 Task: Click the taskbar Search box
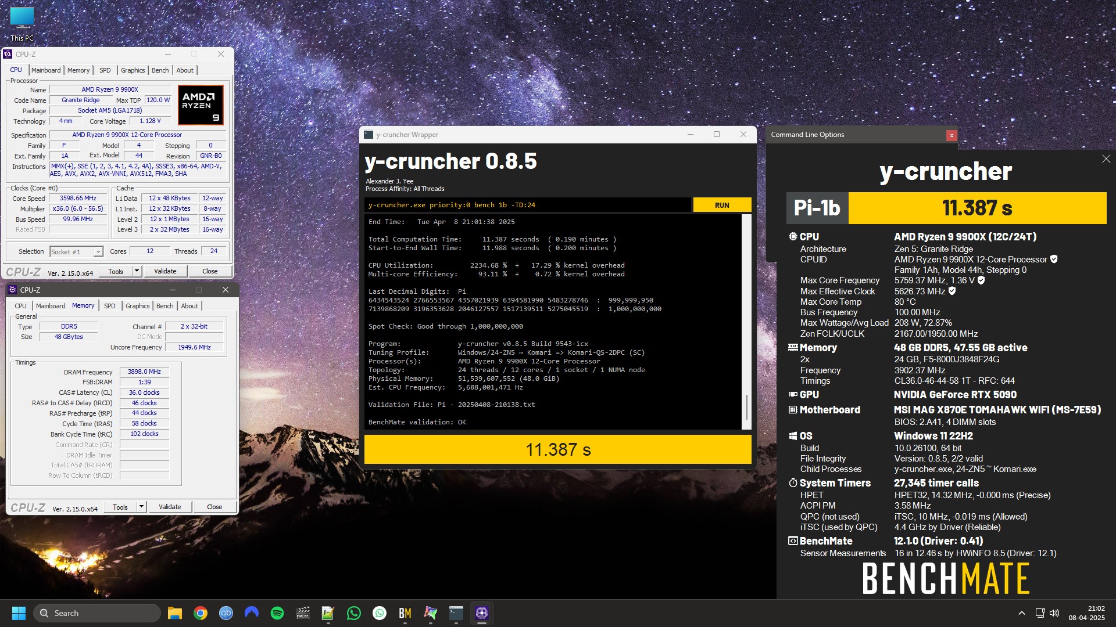96,613
